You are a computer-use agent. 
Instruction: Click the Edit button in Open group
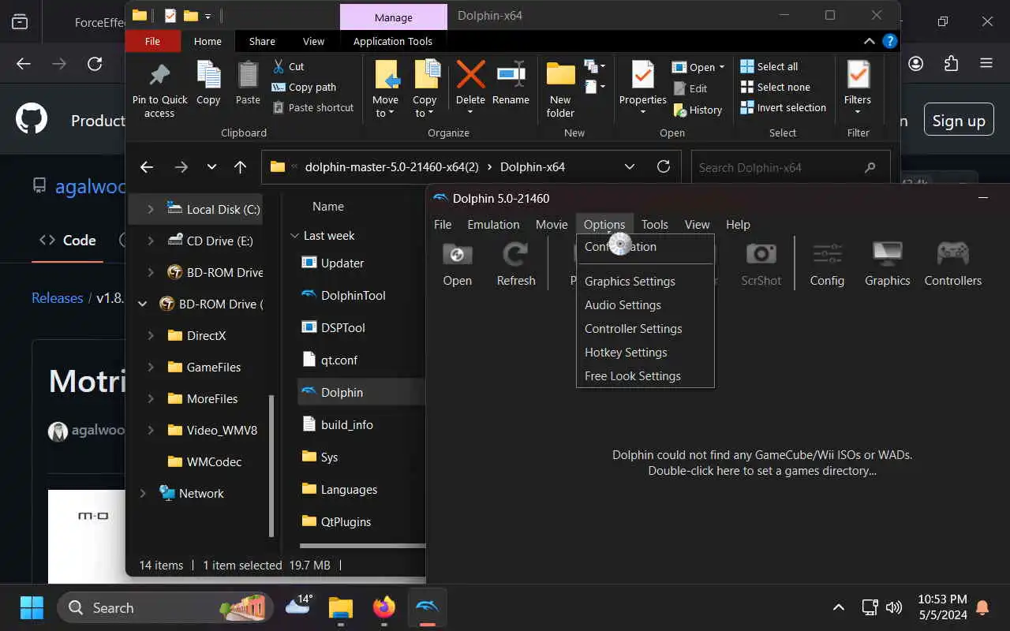pyautogui.click(x=690, y=88)
